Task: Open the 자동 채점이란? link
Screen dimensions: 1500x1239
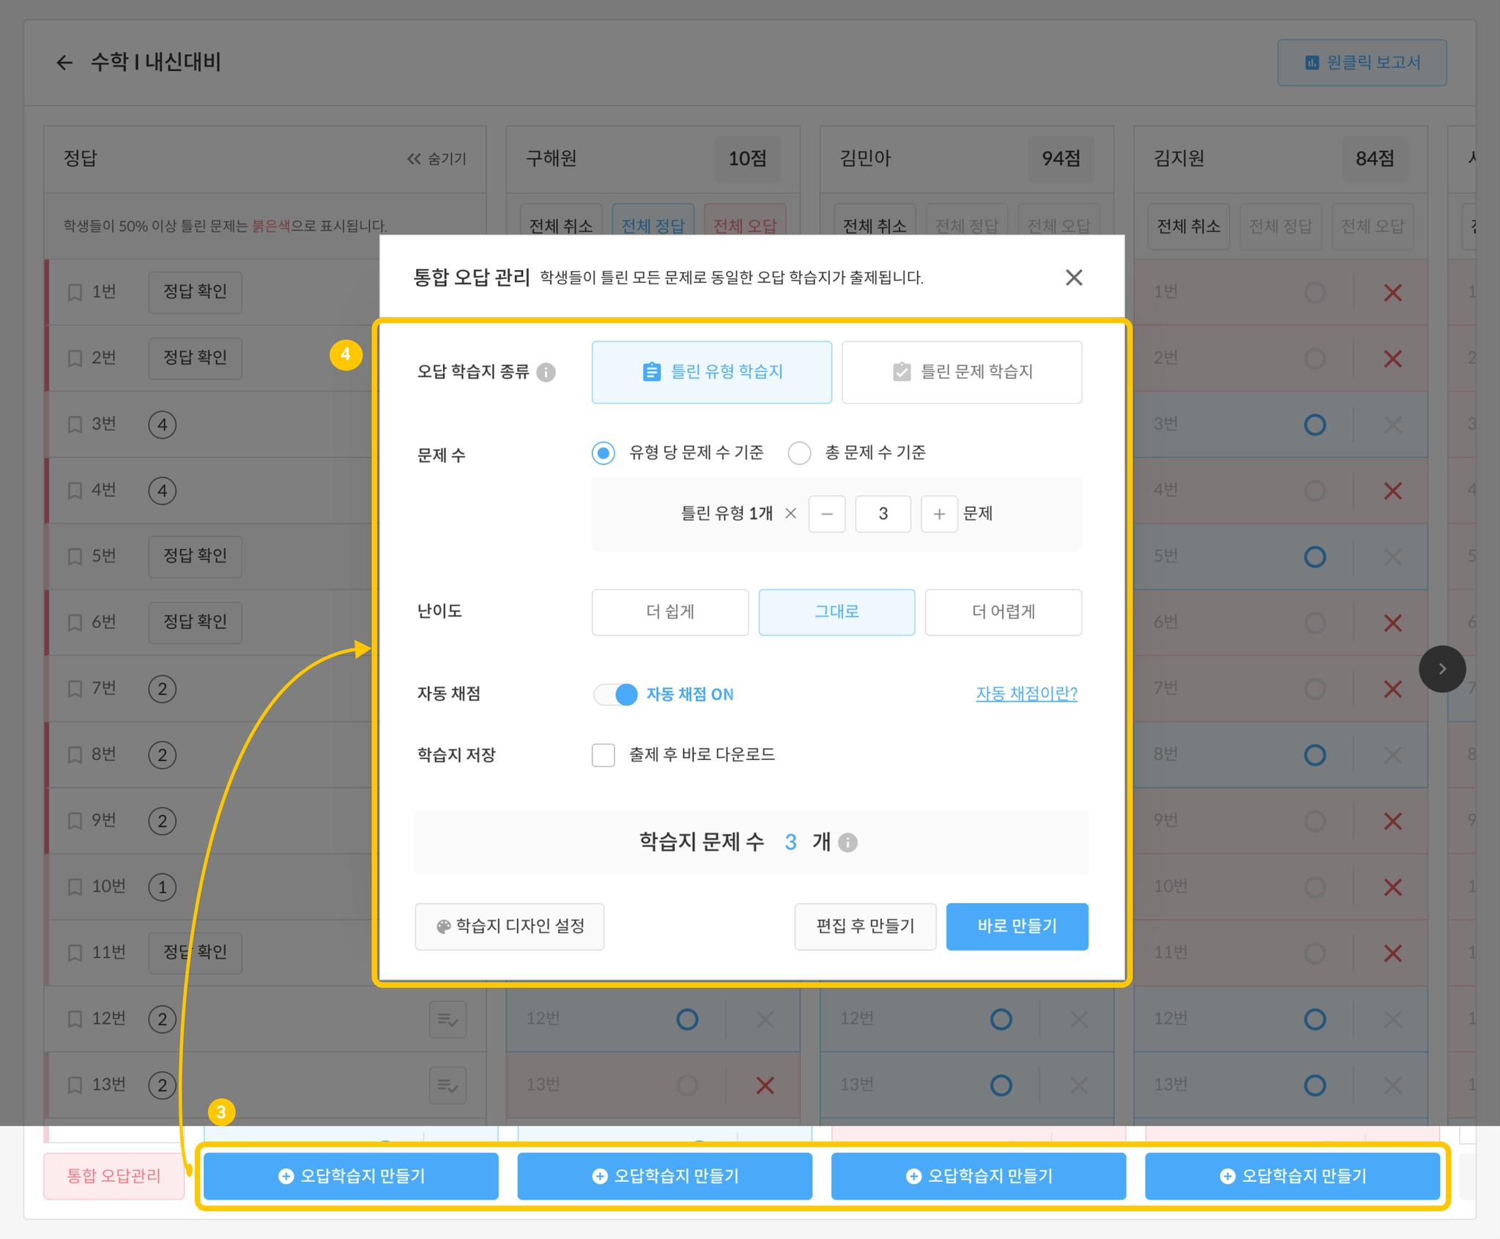Action: tap(1026, 693)
